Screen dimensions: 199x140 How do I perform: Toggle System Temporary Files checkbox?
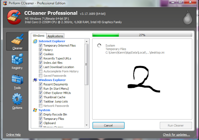pos(40,119)
